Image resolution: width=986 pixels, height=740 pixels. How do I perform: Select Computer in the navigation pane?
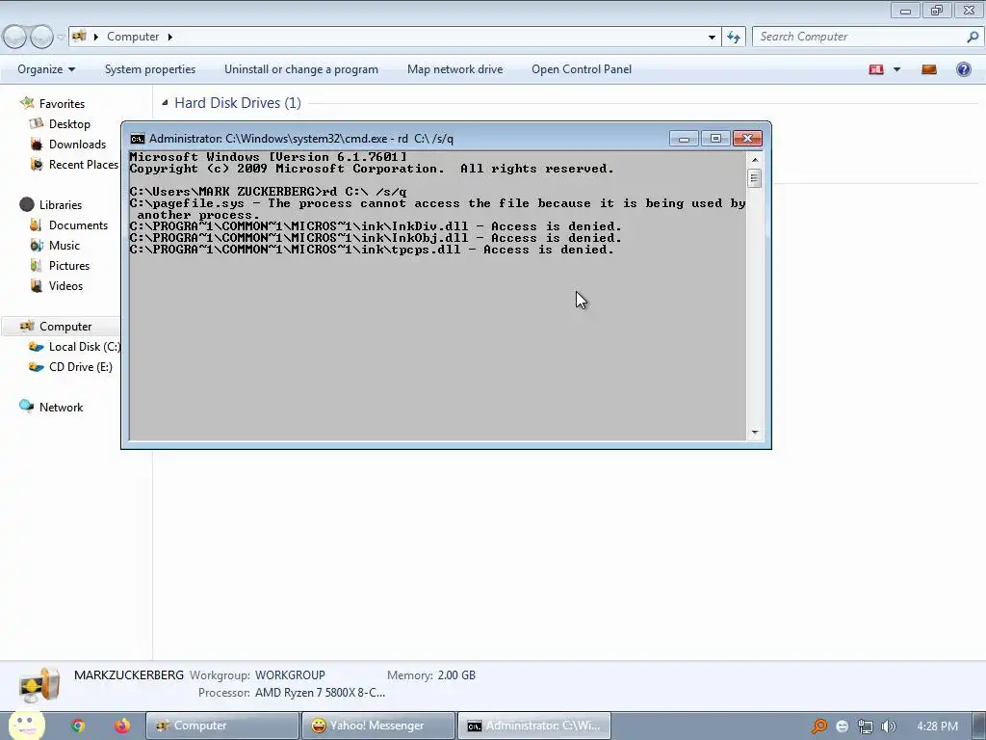(x=65, y=327)
